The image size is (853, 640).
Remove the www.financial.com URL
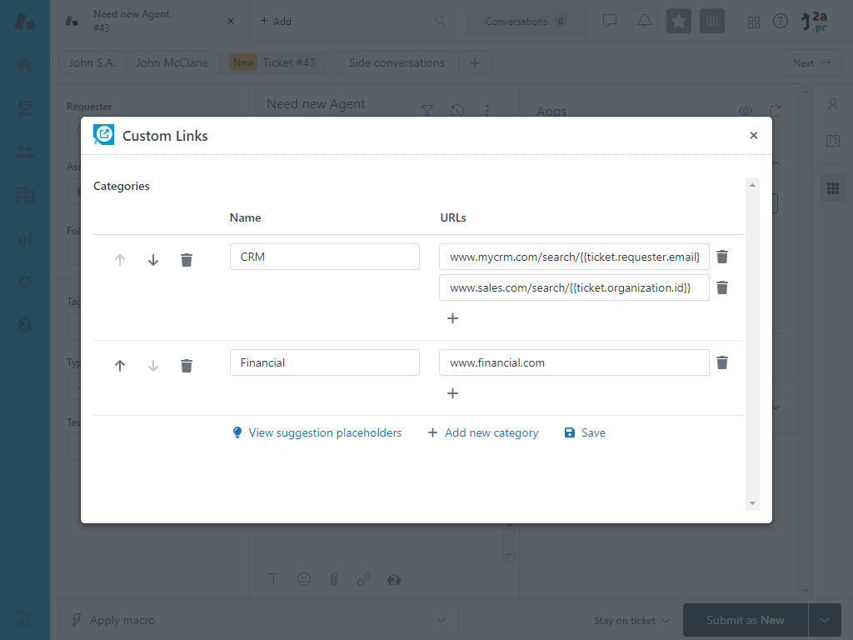click(x=722, y=362)
